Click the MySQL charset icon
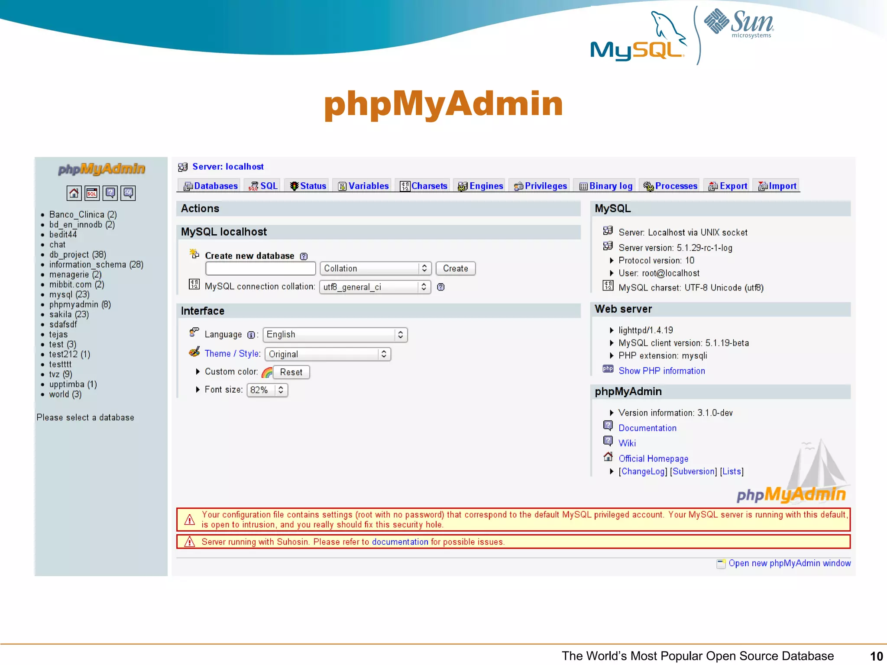Screen dimensions: 887x665 tap(608, 286)
